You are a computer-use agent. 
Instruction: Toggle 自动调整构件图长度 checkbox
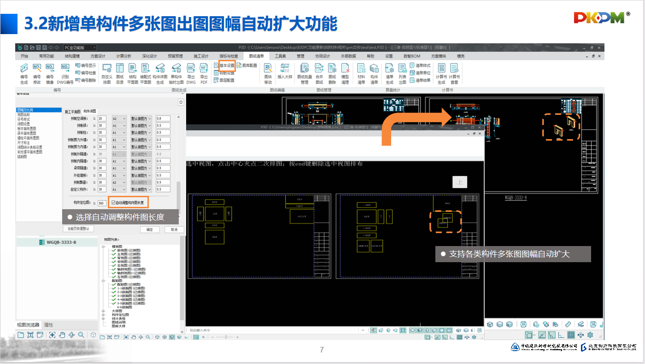point(114,203)
